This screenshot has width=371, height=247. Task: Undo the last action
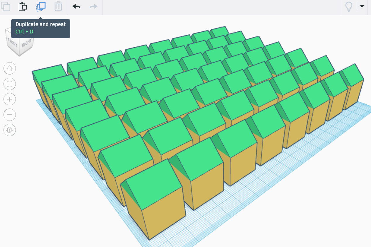point(76,6)
